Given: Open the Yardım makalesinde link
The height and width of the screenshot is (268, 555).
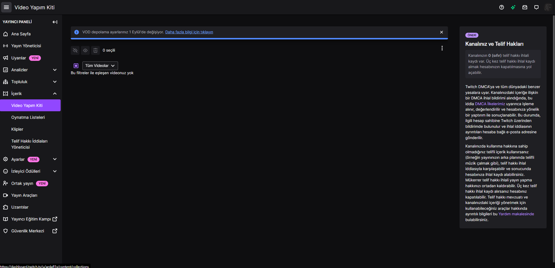Looking at the screenshot, I should pos(516,214).
